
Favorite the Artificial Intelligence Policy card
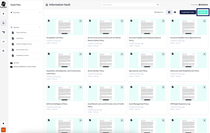coord(81,87)
